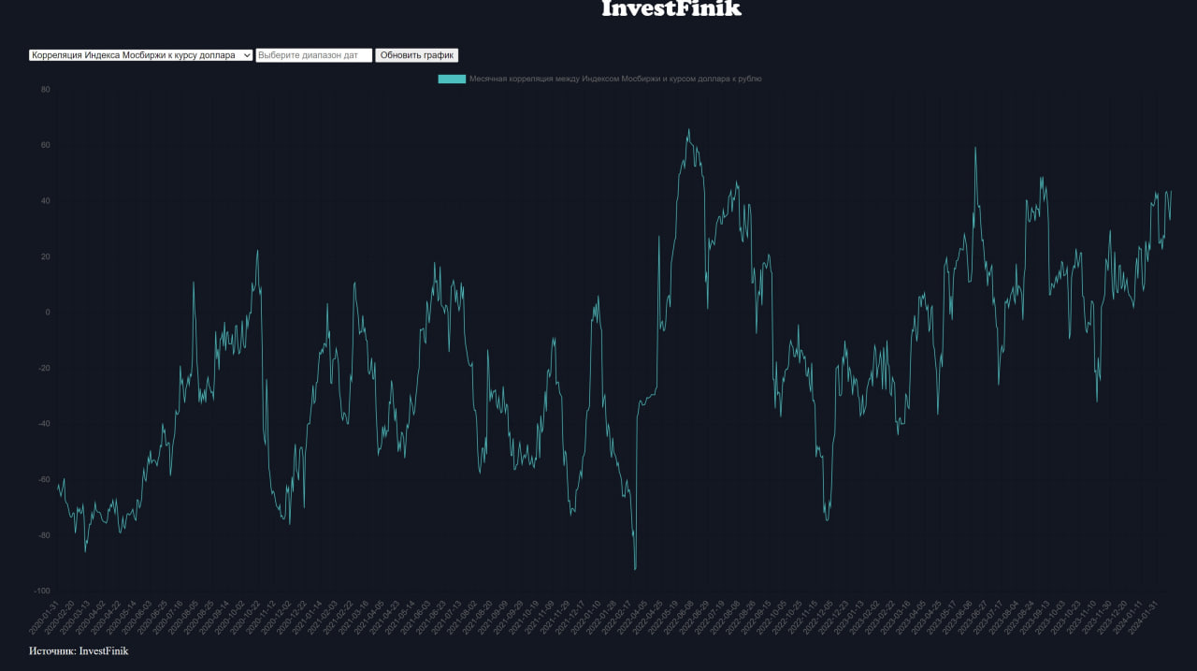Click the 0 y-axis label

(x=47, y=313)
